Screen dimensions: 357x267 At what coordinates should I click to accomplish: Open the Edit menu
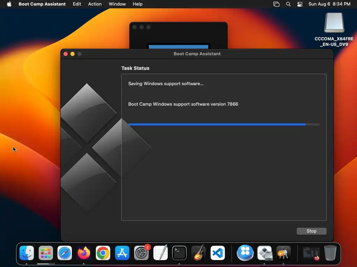tap(77, 4)
